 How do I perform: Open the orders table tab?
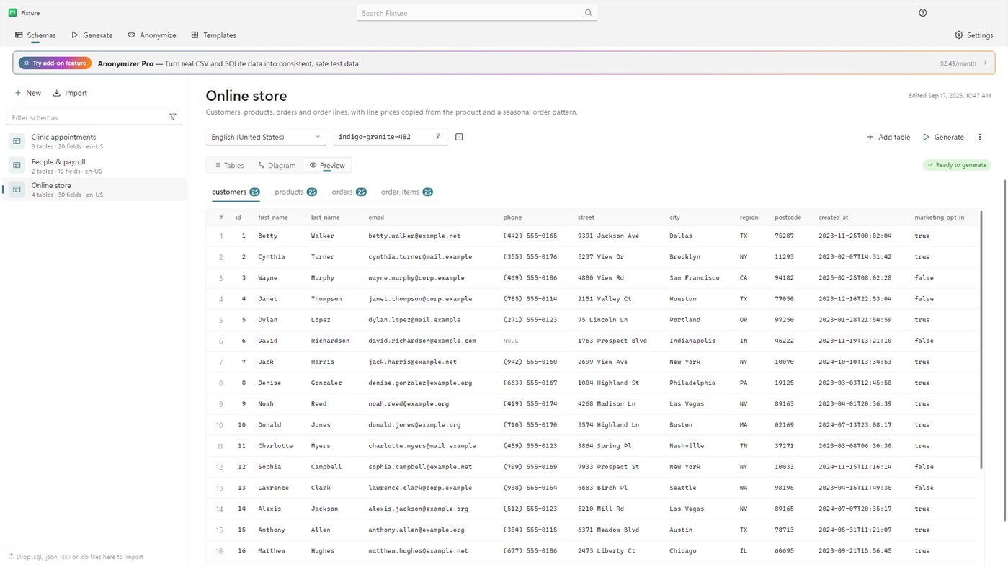(349, 192)
